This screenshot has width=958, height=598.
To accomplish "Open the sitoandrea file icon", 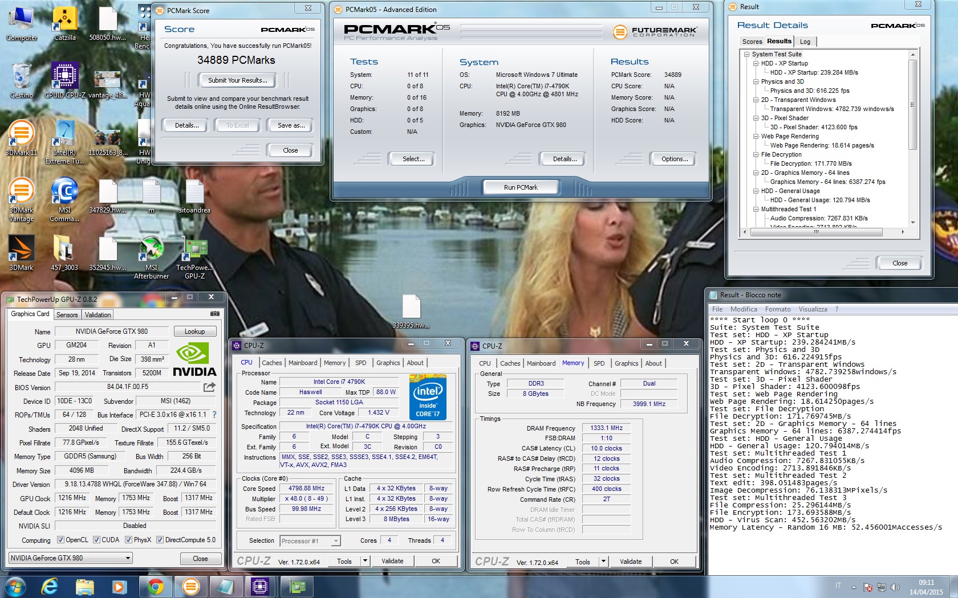I will pos(194,196).
